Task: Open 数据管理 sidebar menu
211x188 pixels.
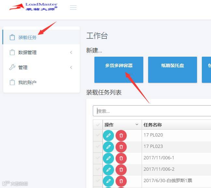Action: [41, 52]
